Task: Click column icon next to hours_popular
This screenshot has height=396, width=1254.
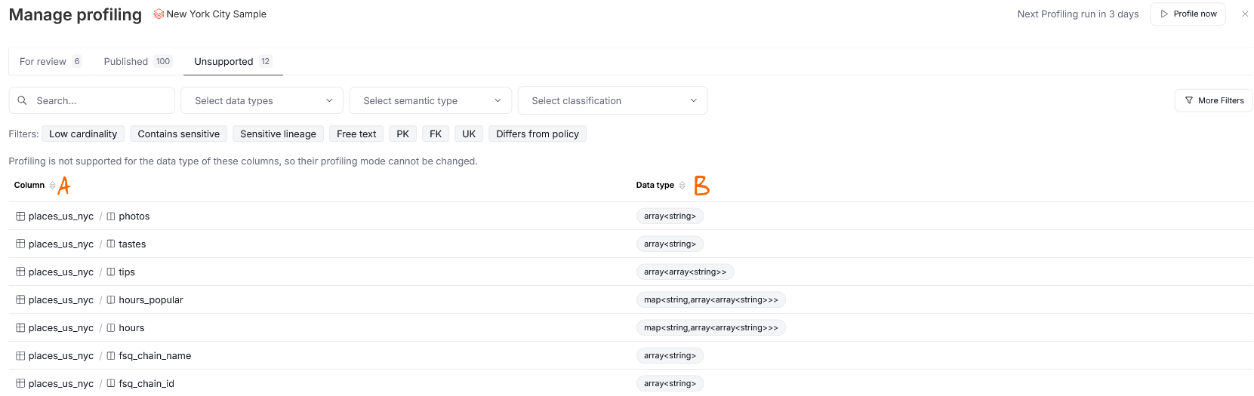Action: 111,300
